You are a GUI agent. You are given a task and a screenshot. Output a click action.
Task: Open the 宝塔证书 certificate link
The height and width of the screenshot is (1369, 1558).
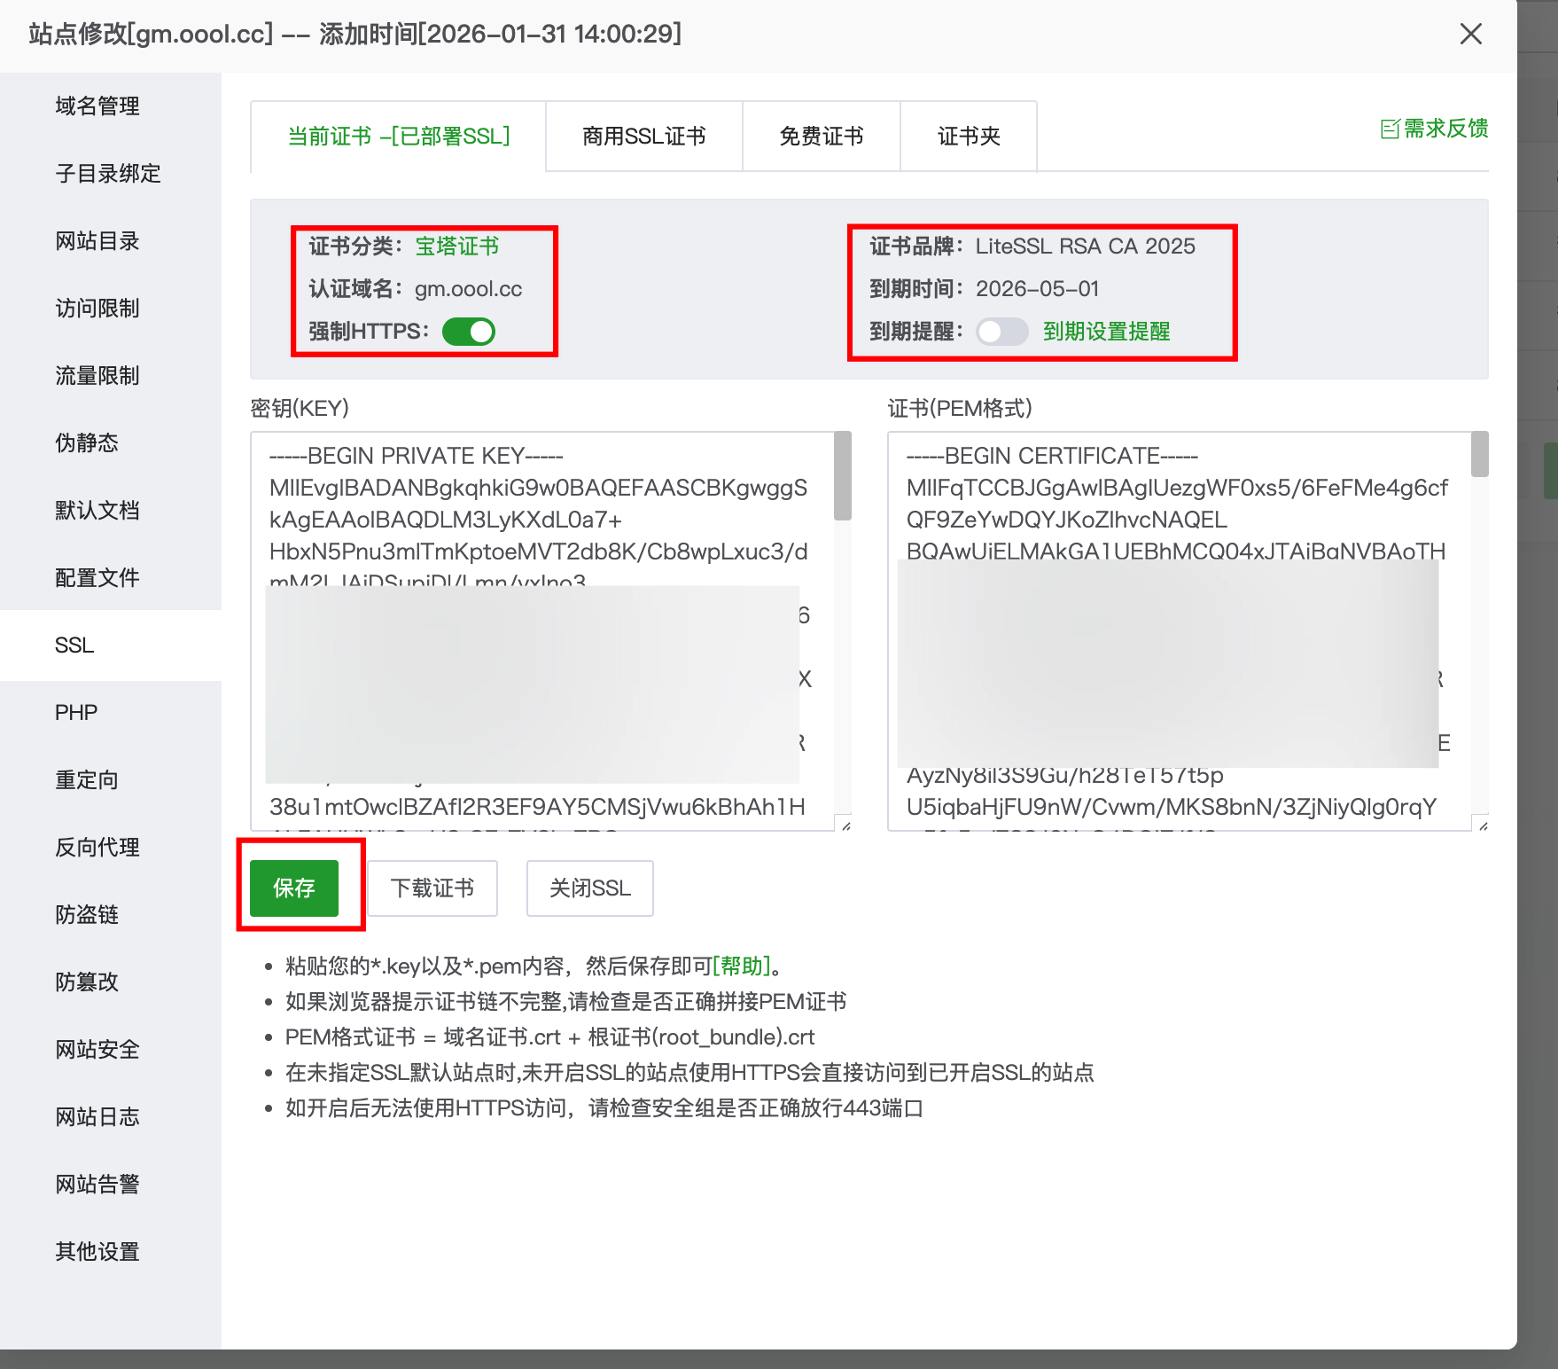(458, 246)
